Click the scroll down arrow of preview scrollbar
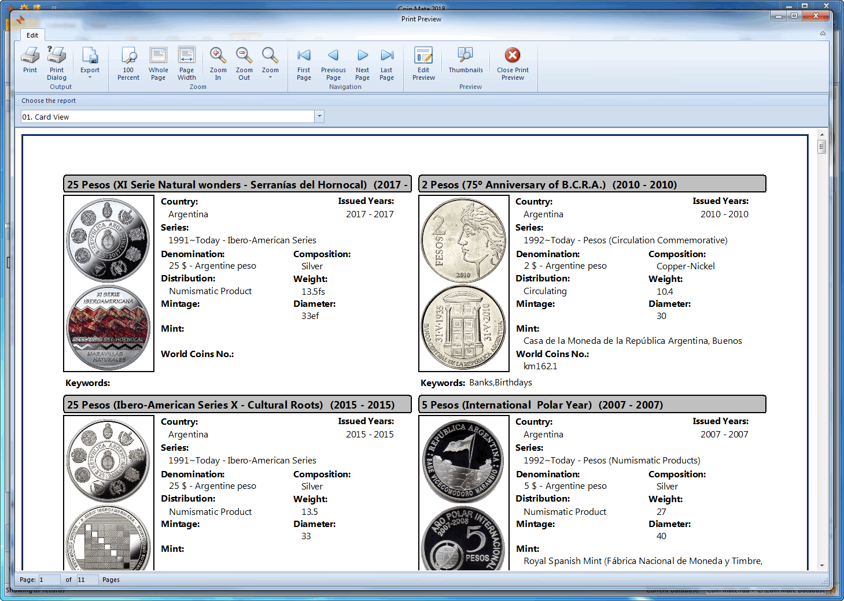The image size is (844, 601). tap(822, 565)
